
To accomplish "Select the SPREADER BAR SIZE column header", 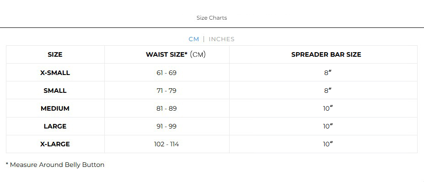I will [x=326, y=54].
